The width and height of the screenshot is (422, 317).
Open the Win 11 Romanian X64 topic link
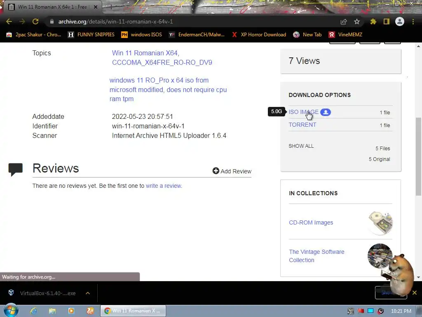tap(145, 53)
